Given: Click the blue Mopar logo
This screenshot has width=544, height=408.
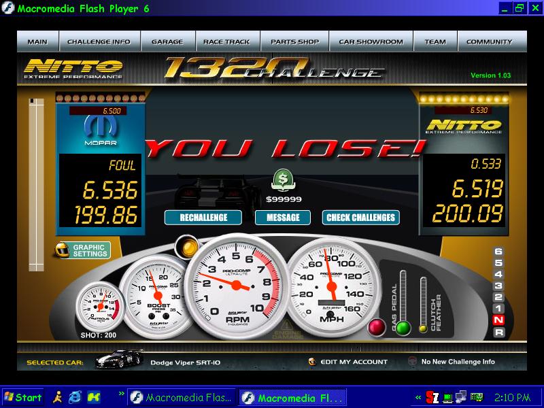Looking at the screenshot, I should pyautogui.click(x=101, y=131).
